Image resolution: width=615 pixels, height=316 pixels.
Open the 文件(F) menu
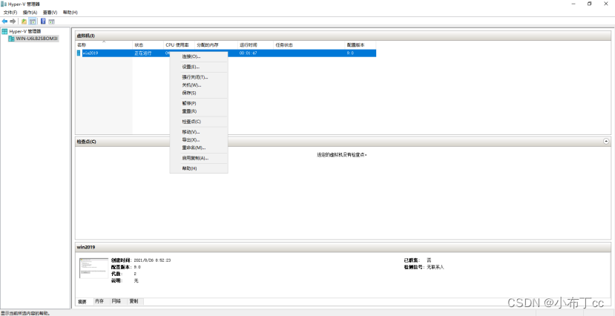[x=10, y=13]
